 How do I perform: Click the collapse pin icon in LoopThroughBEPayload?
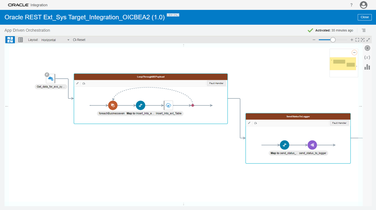[x=78, y=84]
